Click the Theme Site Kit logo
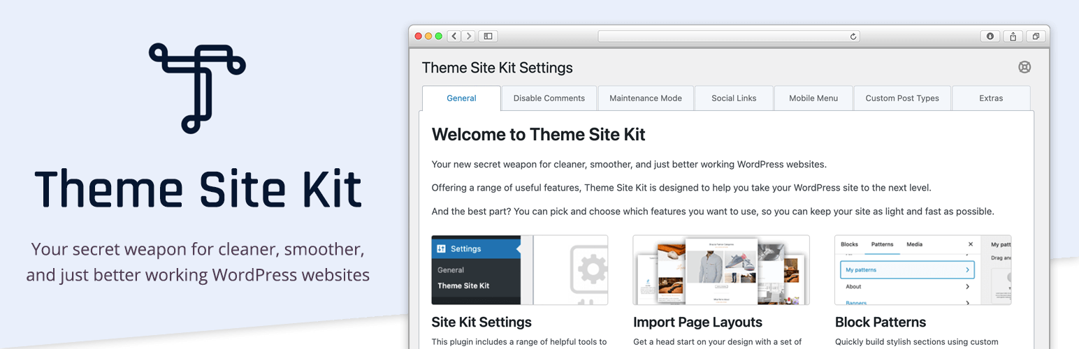 pos(198,88)
